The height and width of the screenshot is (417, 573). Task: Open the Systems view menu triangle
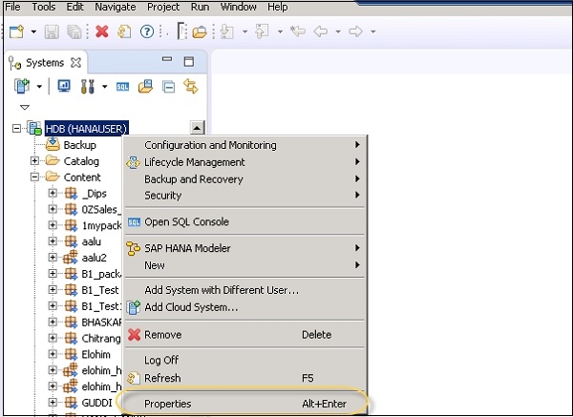click(25, 107)
